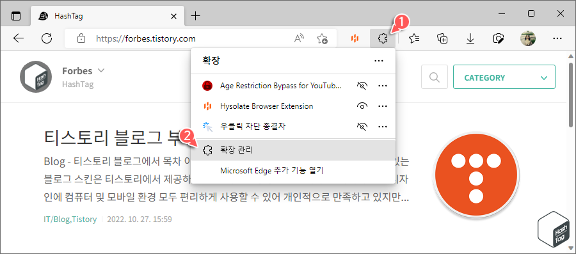
Task: Open the Favorites list icon
Action: click(x=414, y=38)
